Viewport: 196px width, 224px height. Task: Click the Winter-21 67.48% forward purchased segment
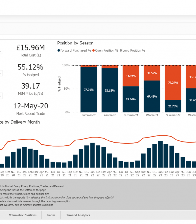[x=152, y=96]
